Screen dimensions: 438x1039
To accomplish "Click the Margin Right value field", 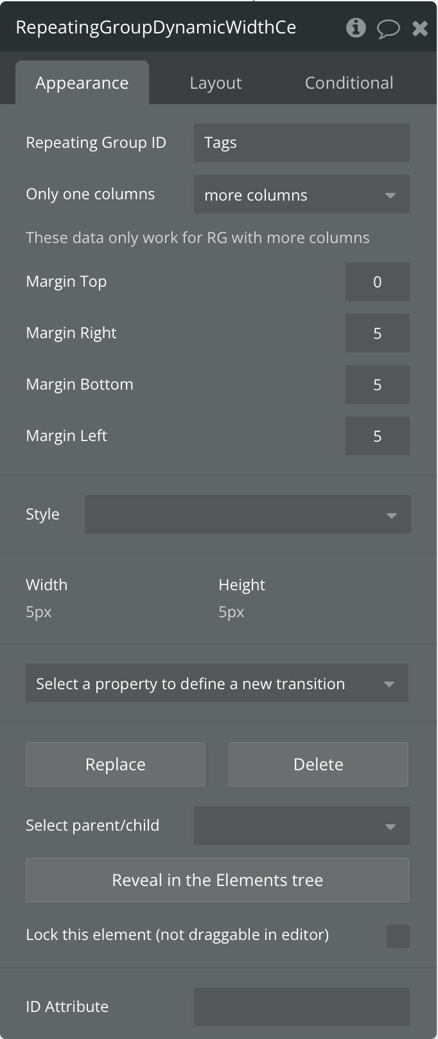I will (x=378, y=333).
